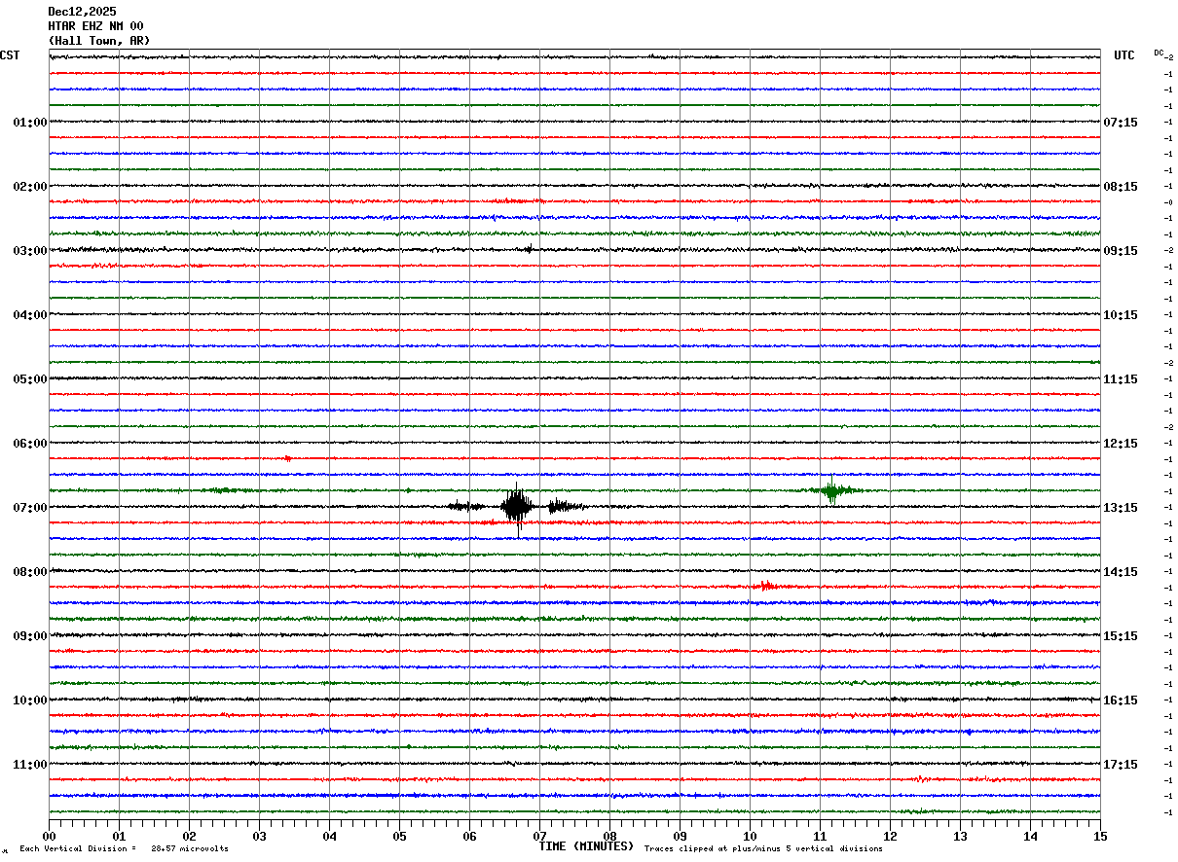The width and height of the screenshot is (1178, 862).
Task: Click the 14:15 UTC time label
Action: [1121, 572]
